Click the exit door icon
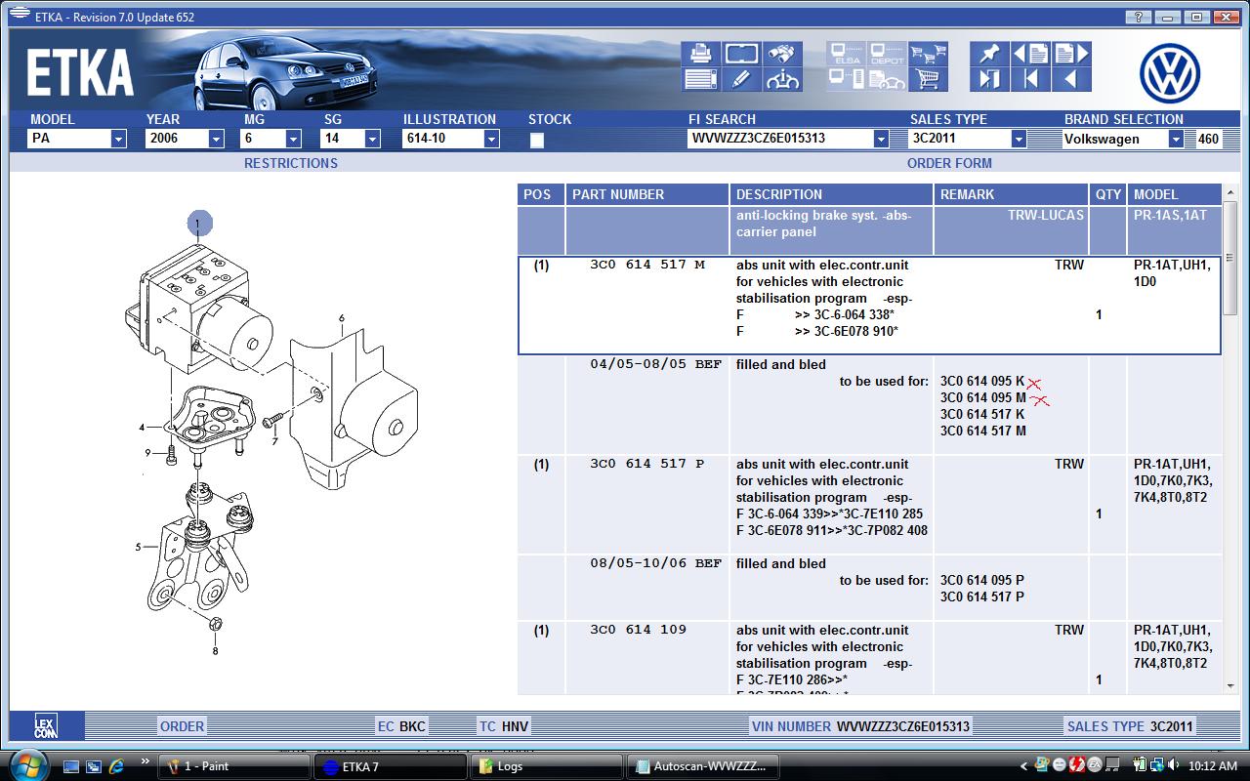The image size is (1250, 781). tap(989, 79)
